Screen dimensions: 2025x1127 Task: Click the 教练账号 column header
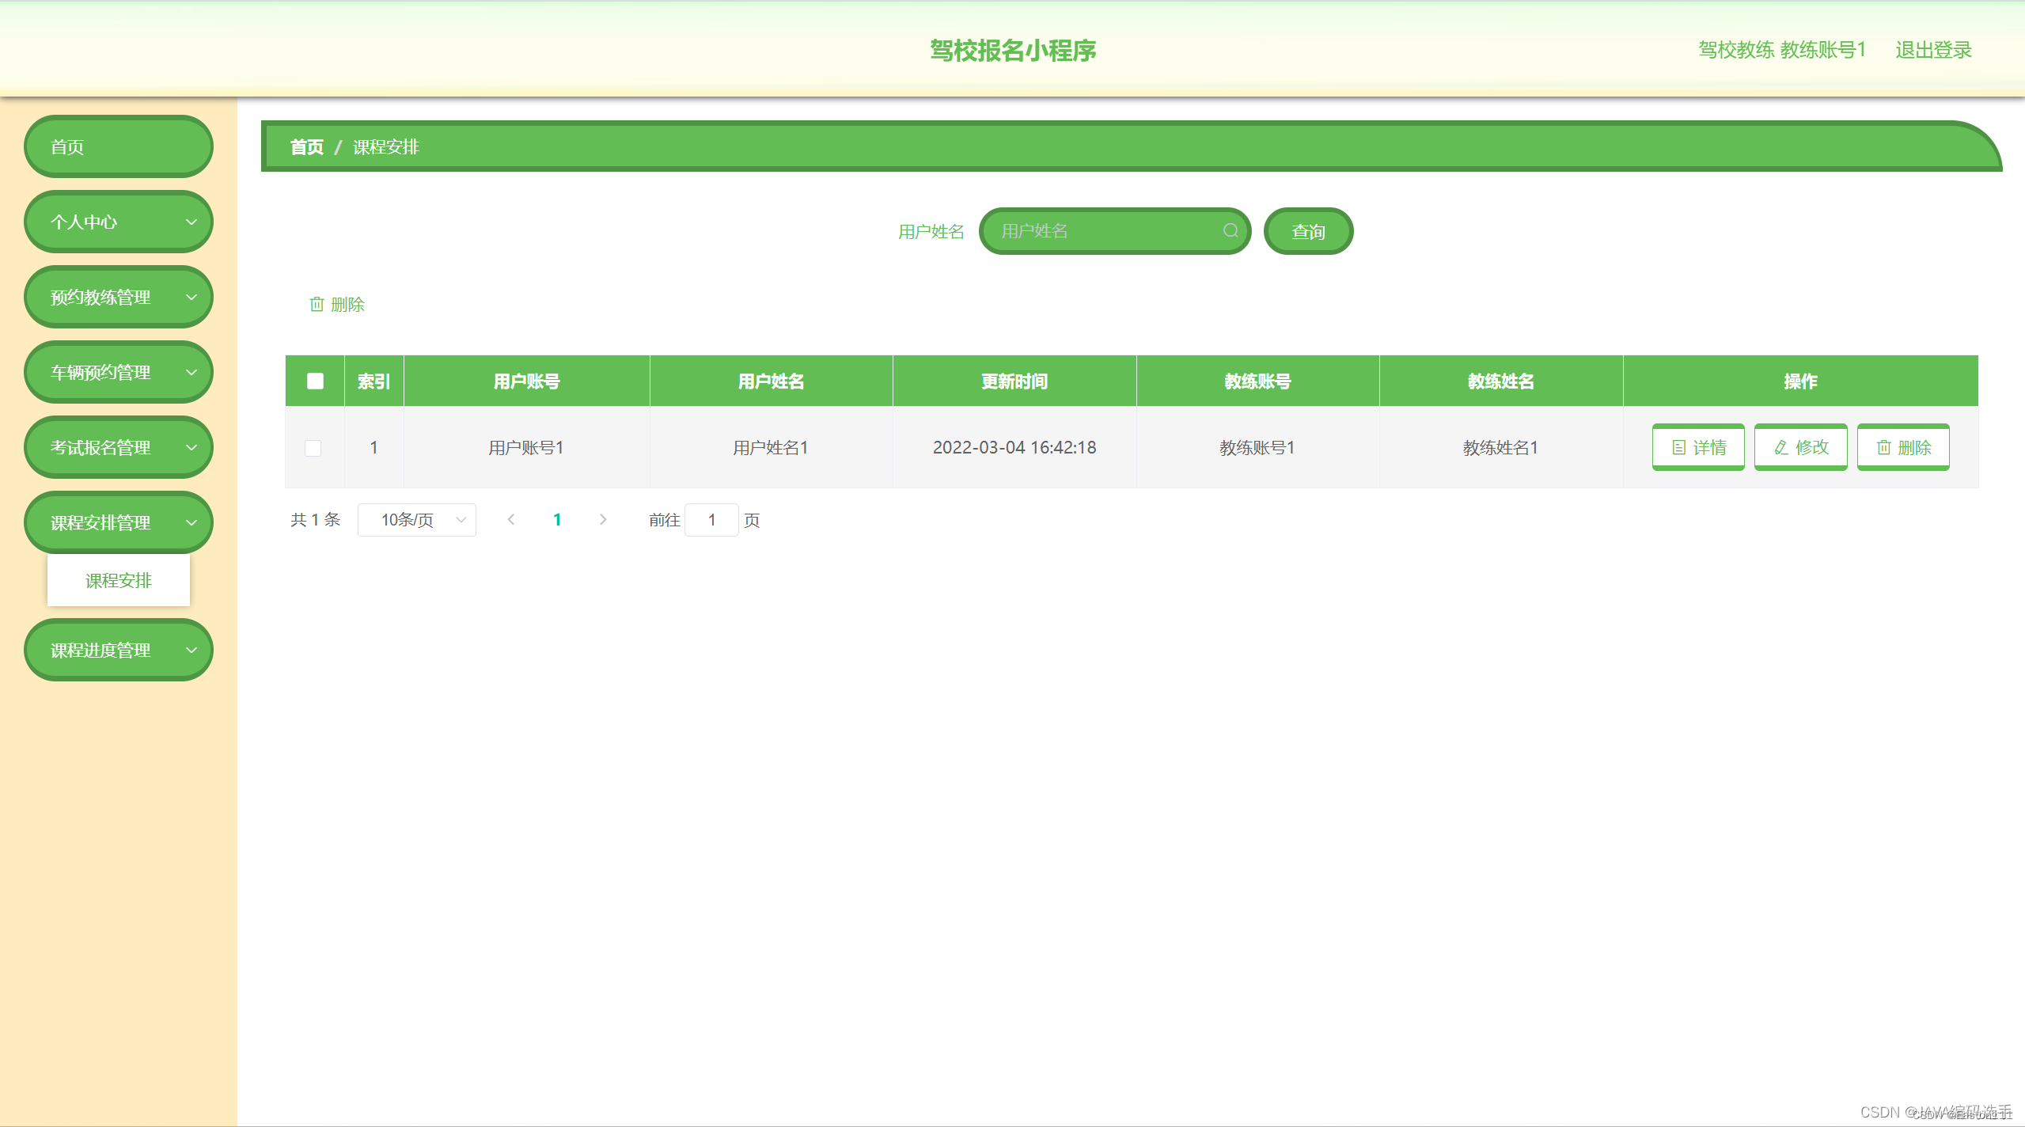coord(1258,381)
